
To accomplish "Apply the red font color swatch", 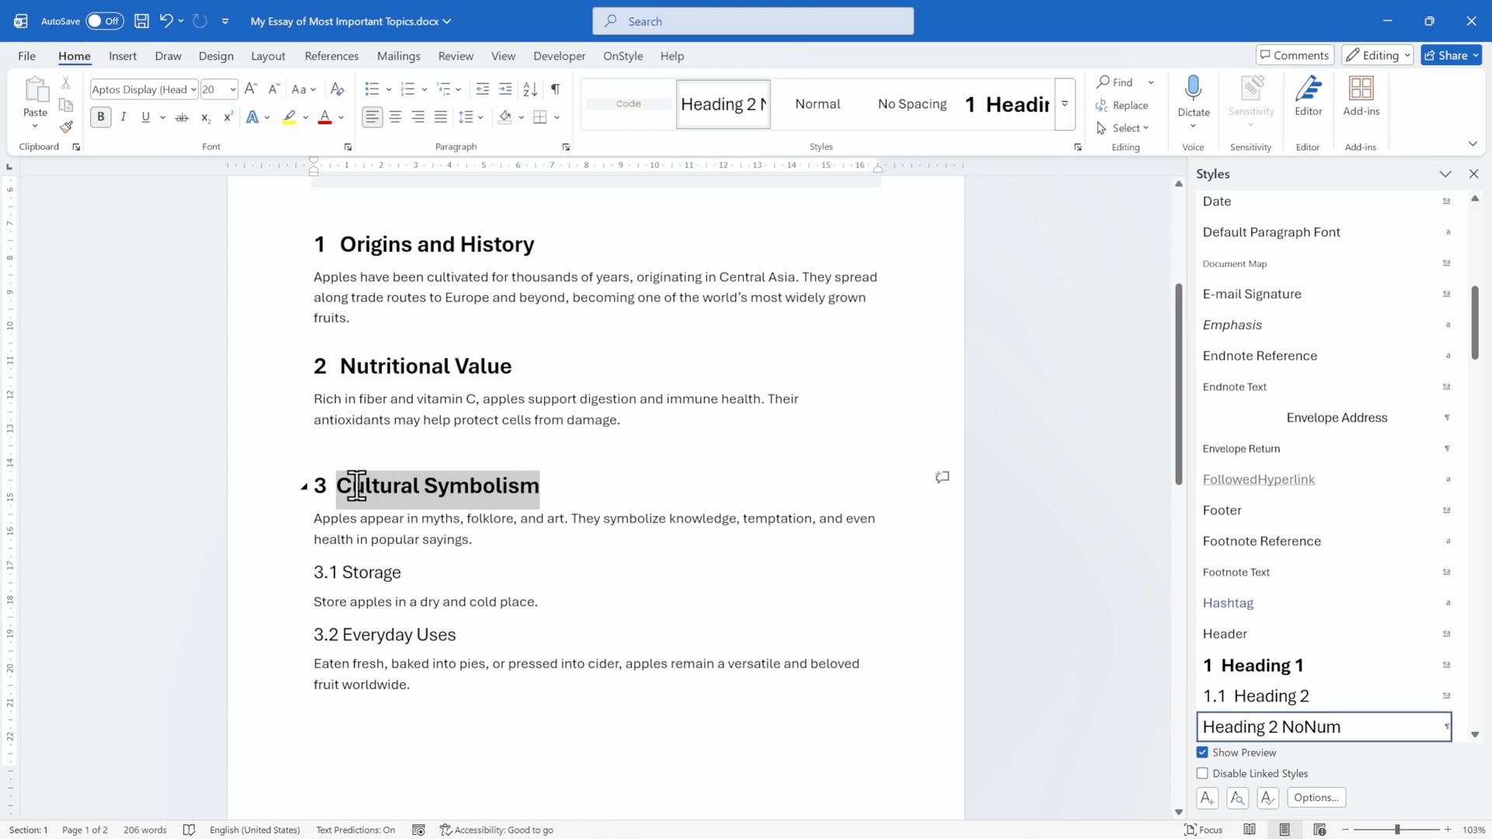I will click(x=325, y=117).
